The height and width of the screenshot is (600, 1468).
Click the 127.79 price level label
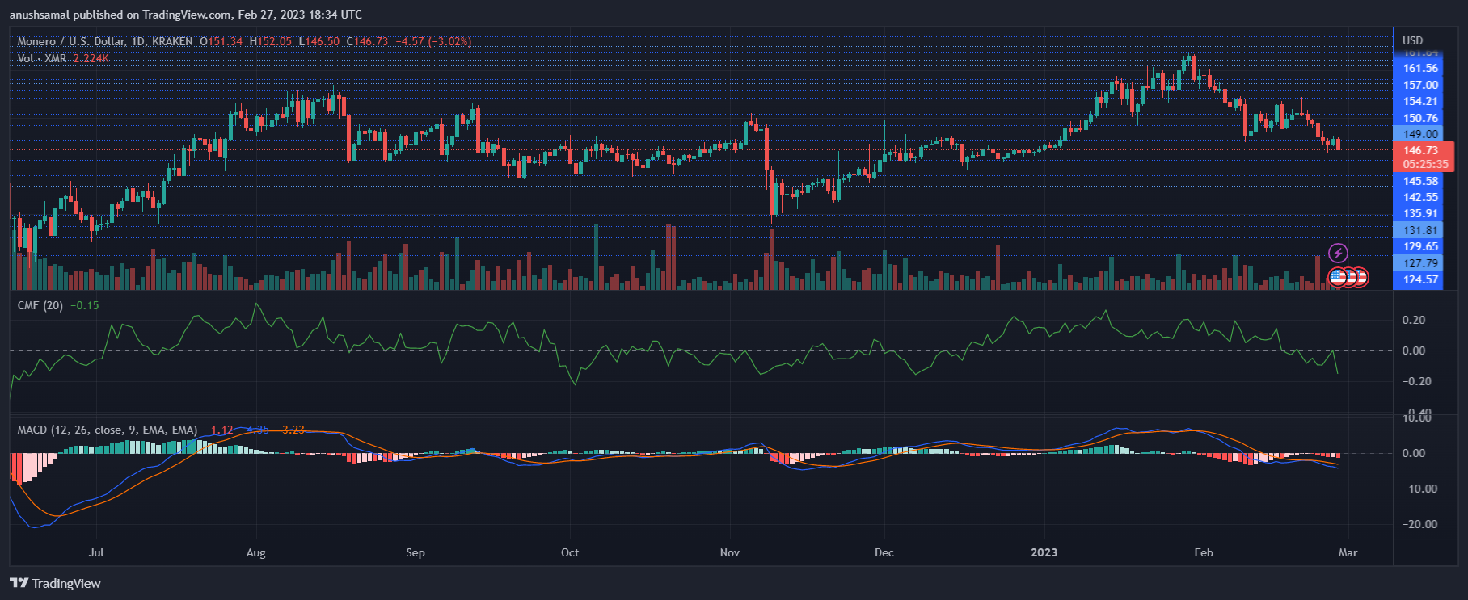pos(1420,263)
